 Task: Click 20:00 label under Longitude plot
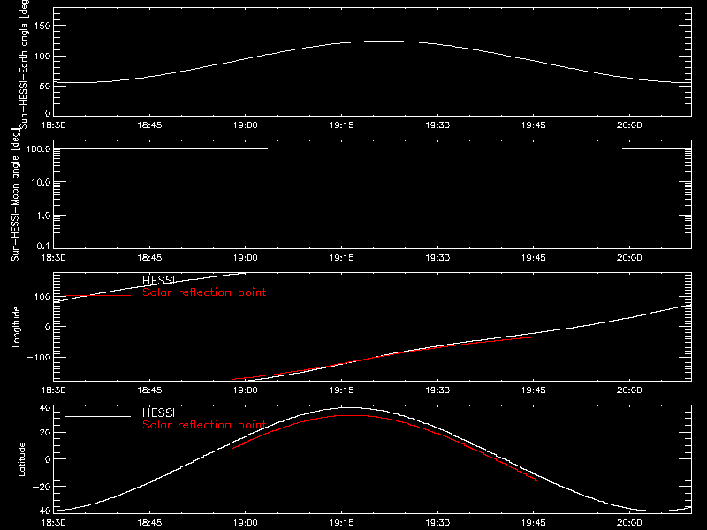coord(629,390)
